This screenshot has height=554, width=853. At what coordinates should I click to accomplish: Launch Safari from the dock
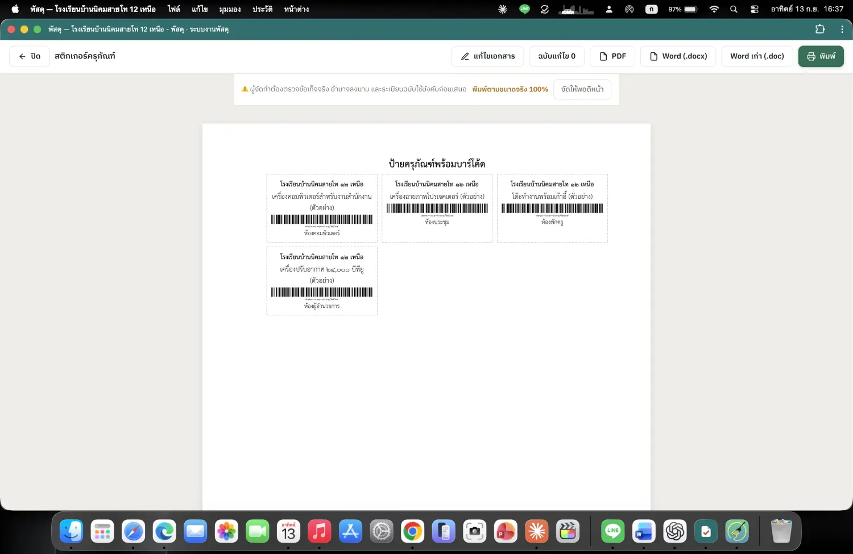click(x=133, y=532)
